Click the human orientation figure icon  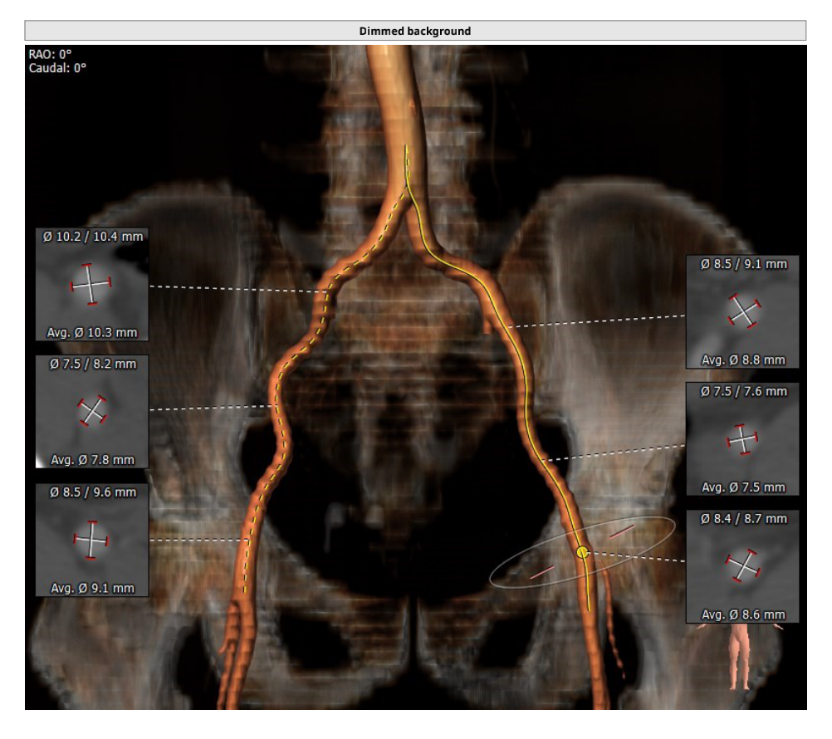tap(739, 657)
